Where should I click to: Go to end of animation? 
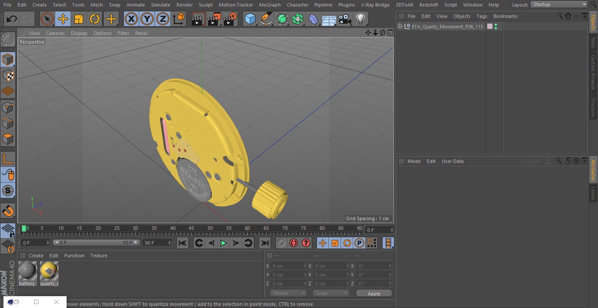pyautogui.click(x=265, y=243)
